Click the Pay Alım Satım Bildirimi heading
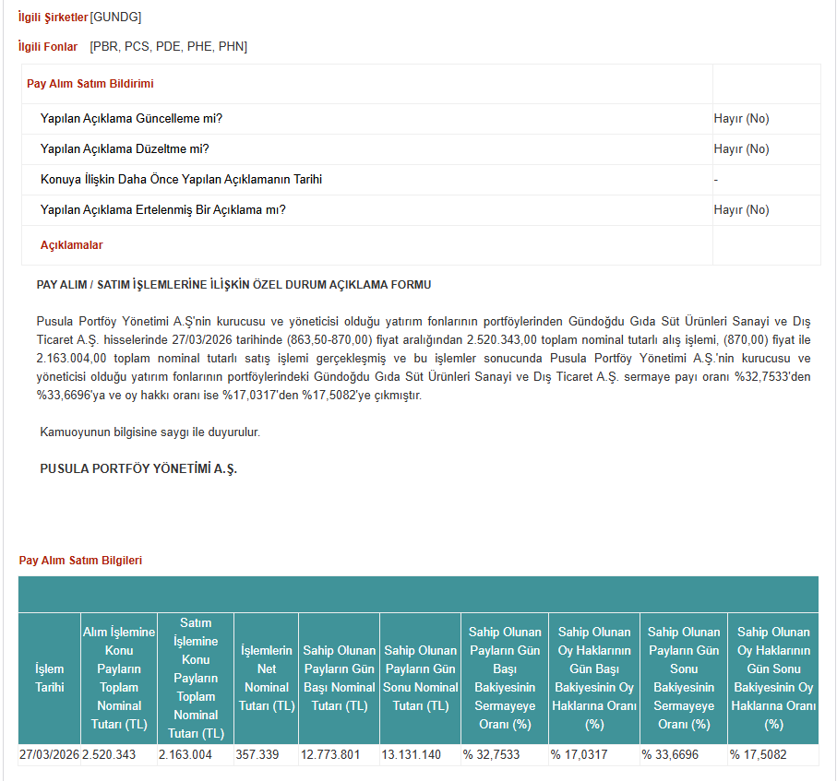This screenshot has width=837, height=781. (90, 84)
